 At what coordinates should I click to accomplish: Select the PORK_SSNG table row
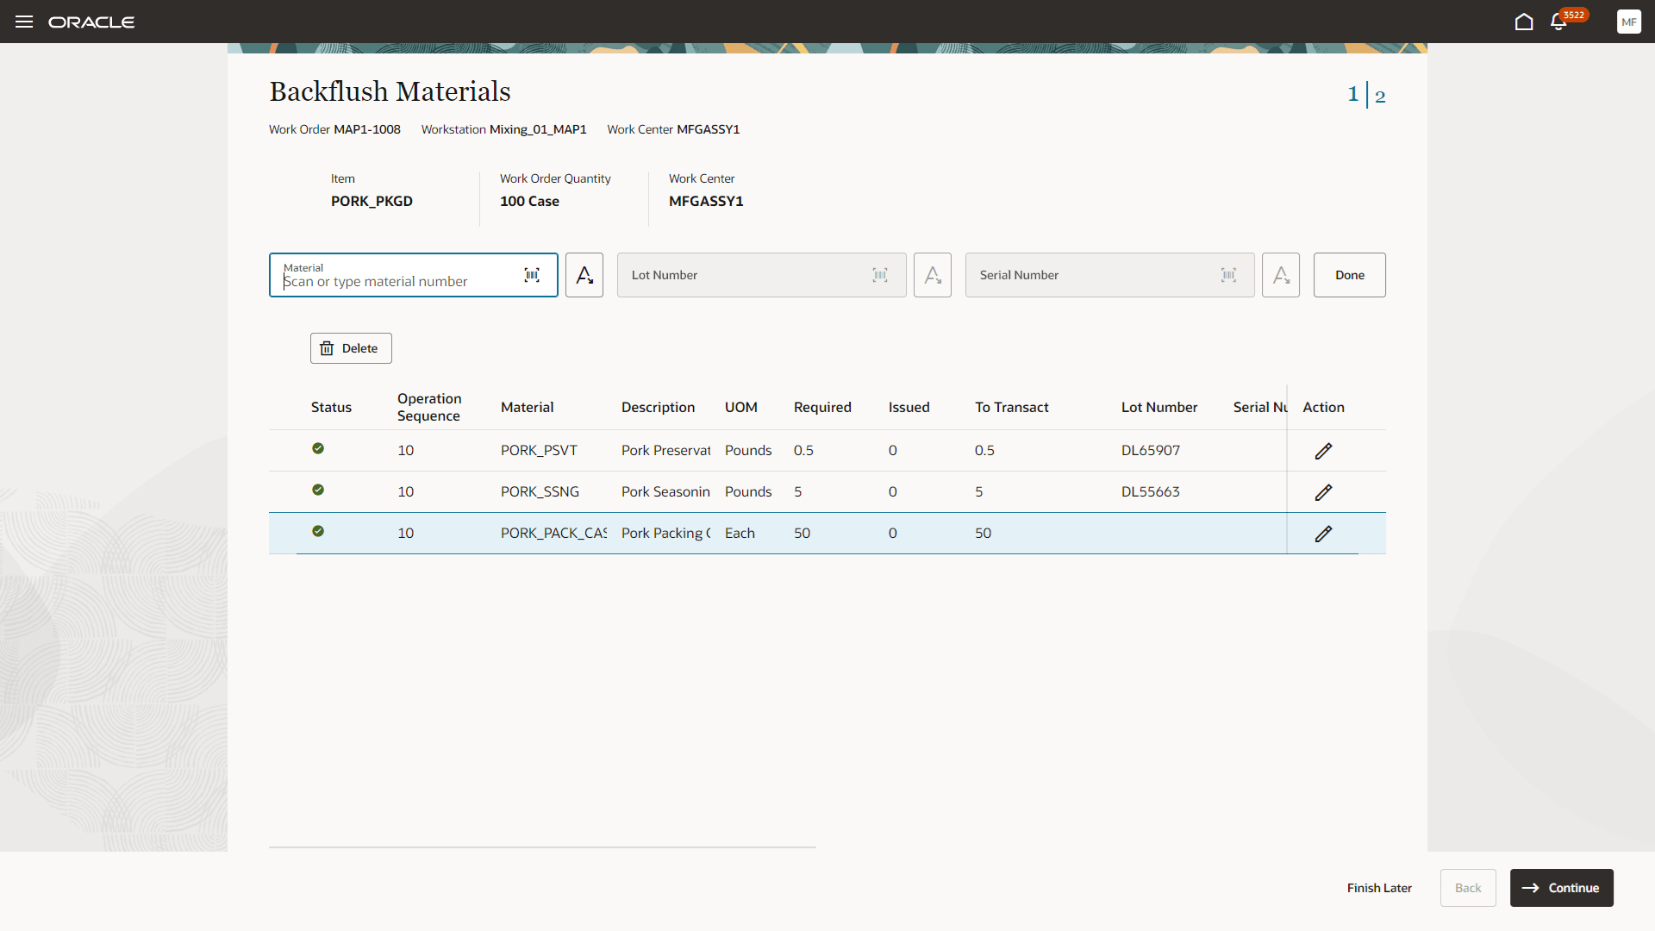540,492
